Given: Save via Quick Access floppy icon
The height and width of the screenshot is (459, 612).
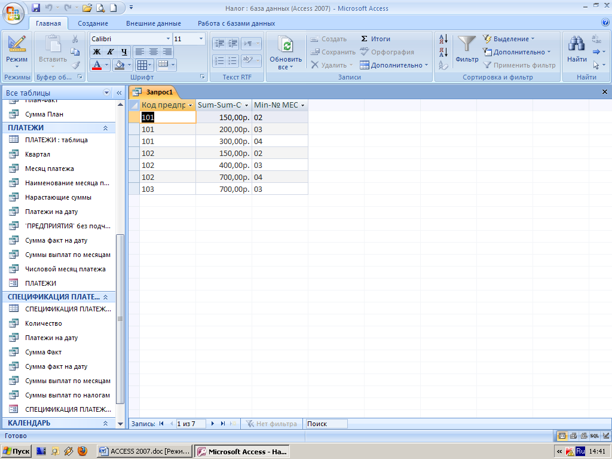Looking at the screenshot, I should point(36,8).
